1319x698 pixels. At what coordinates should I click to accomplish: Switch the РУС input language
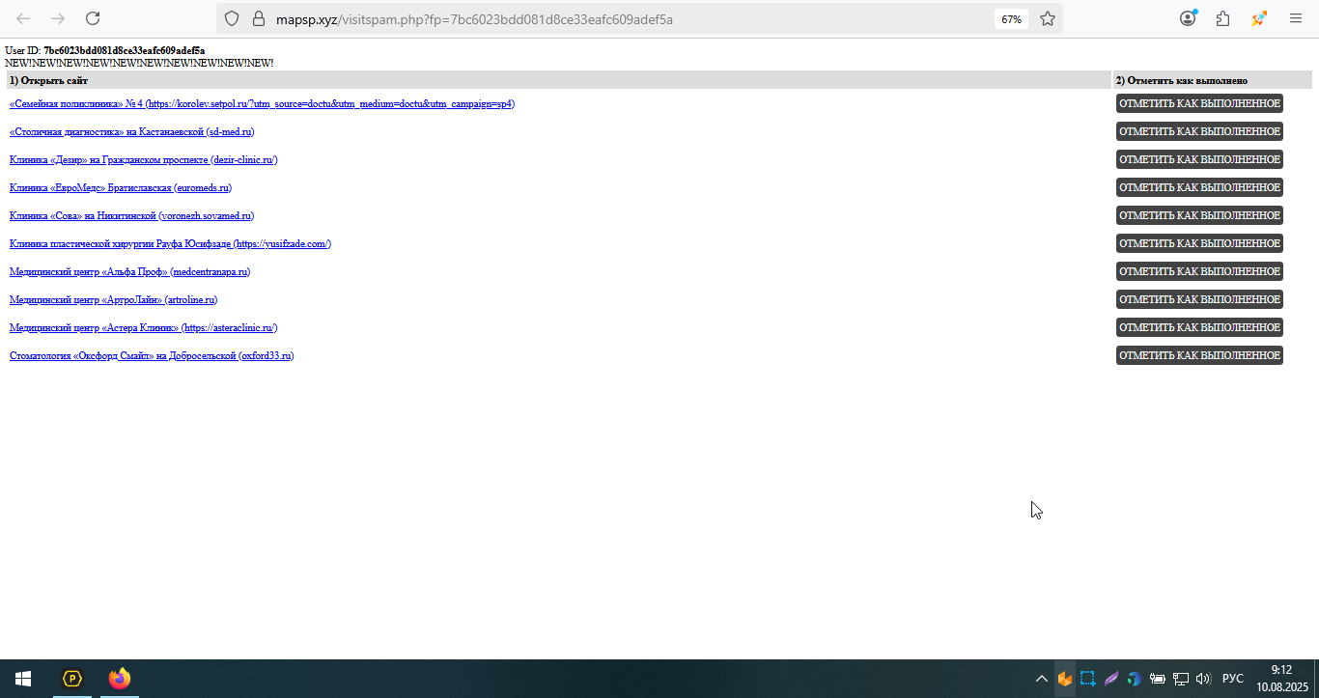(1233, 679)
